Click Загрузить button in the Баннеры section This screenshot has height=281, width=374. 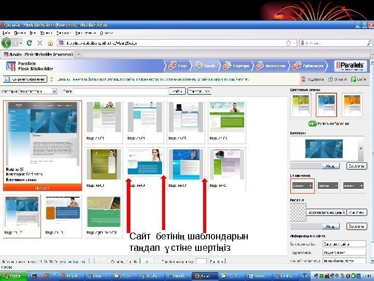coord(356,166)
